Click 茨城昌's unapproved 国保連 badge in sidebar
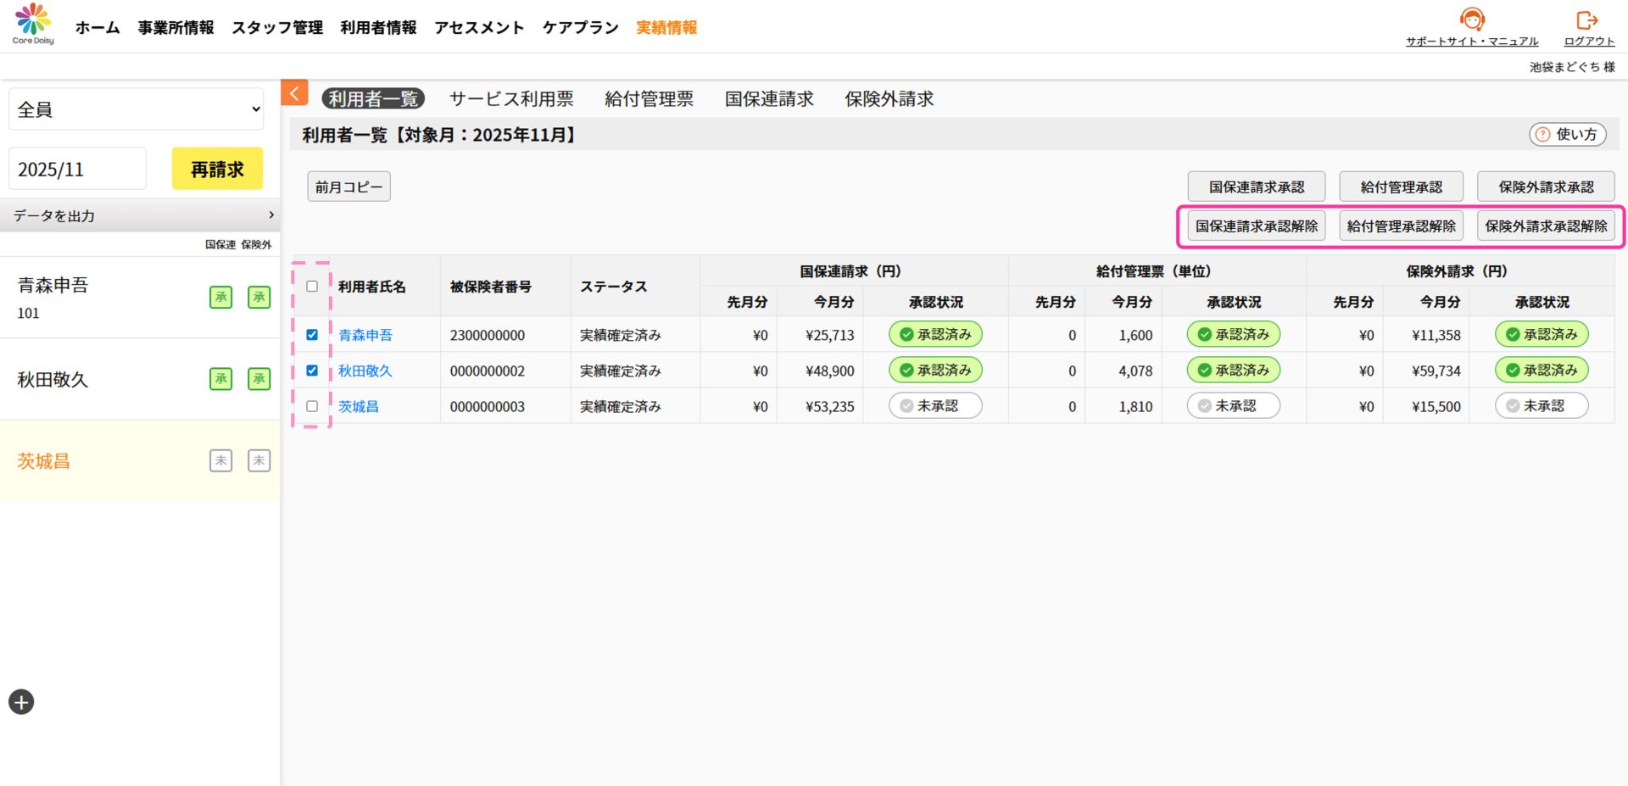This screenshot has height=786, width=1628. point(220,460)
